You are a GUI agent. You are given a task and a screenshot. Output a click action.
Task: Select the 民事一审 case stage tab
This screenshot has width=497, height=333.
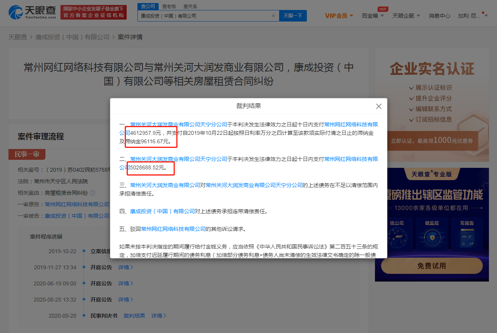(27, 154)
